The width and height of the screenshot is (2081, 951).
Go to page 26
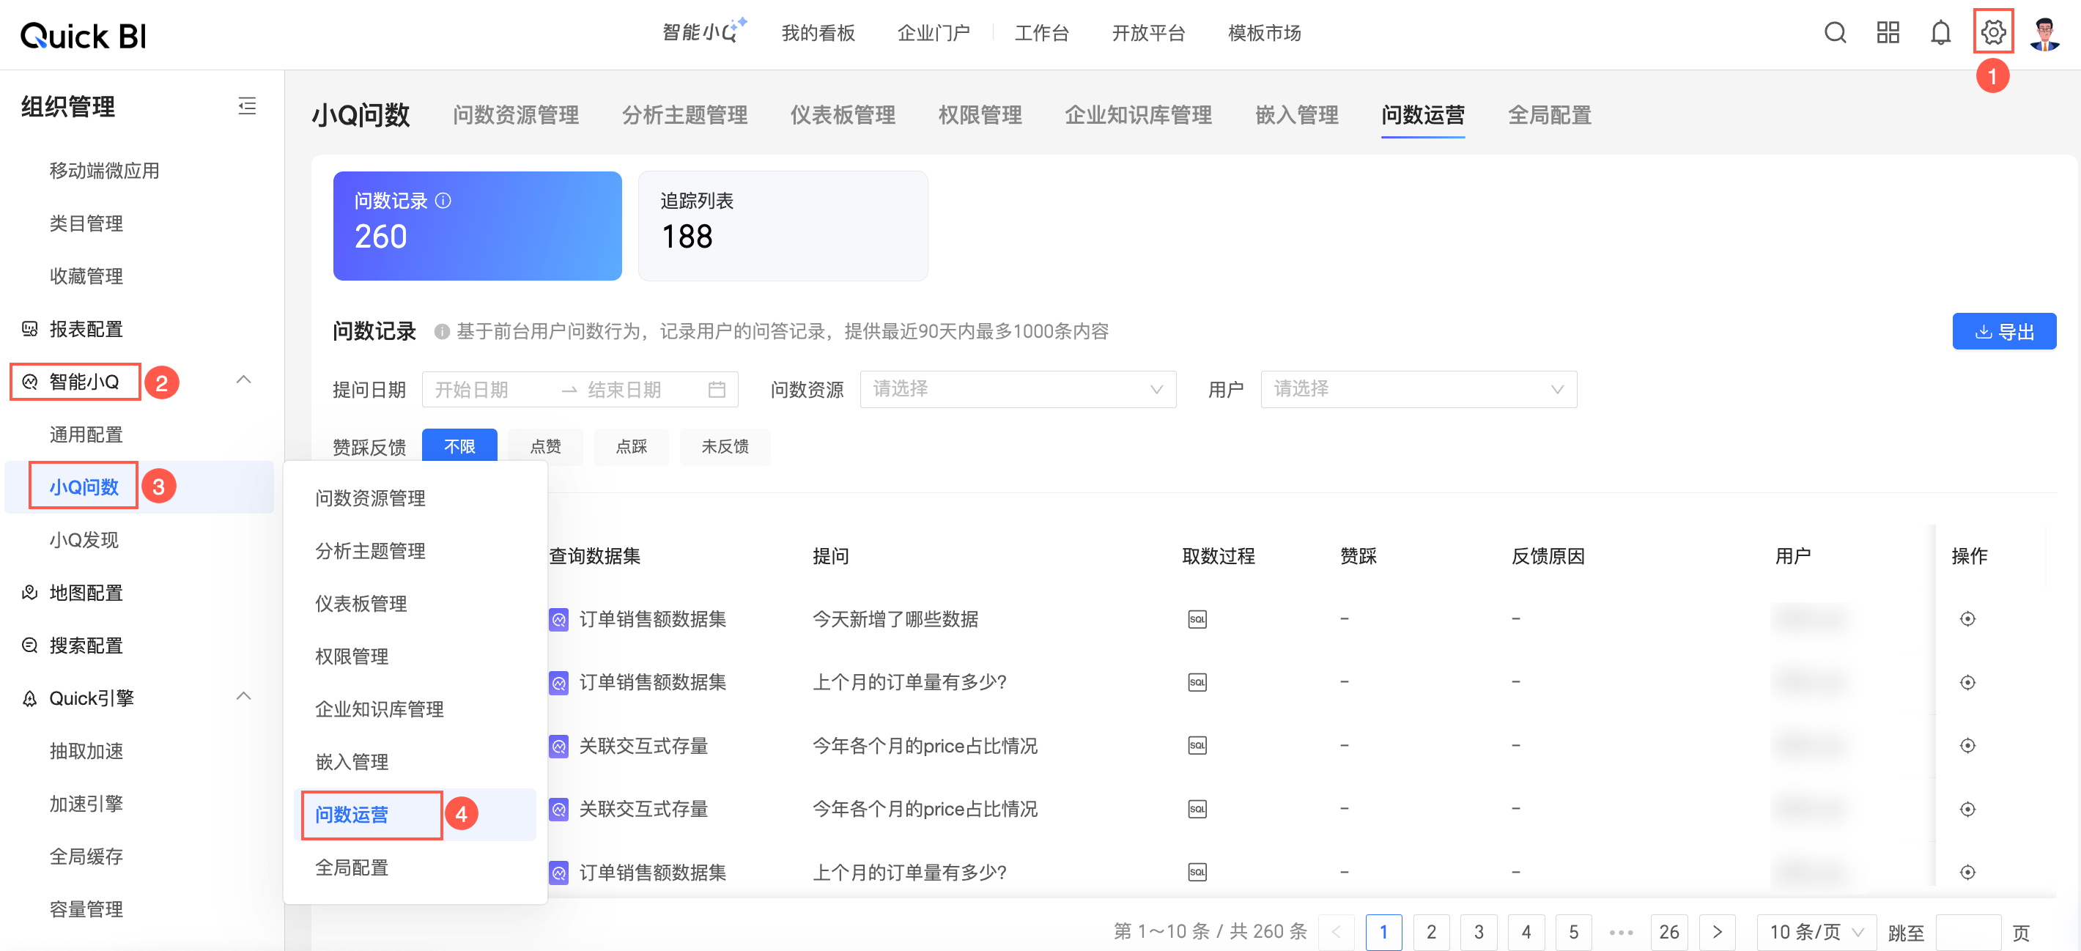tap(1669, 933)
